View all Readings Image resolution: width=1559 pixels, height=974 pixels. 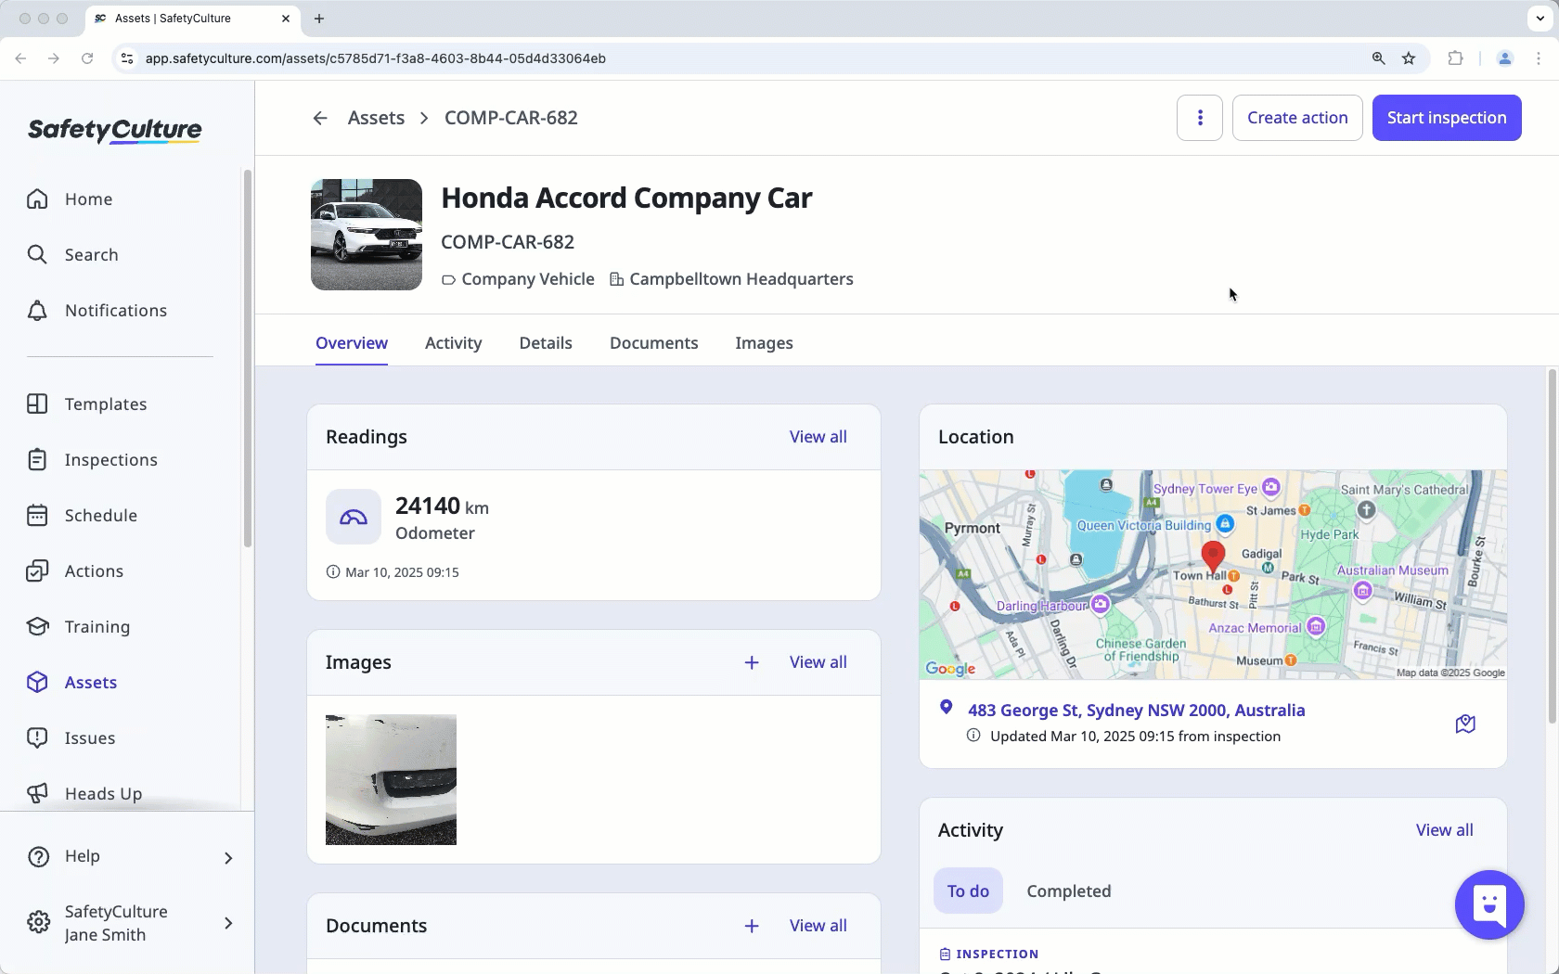pos(818,437)
